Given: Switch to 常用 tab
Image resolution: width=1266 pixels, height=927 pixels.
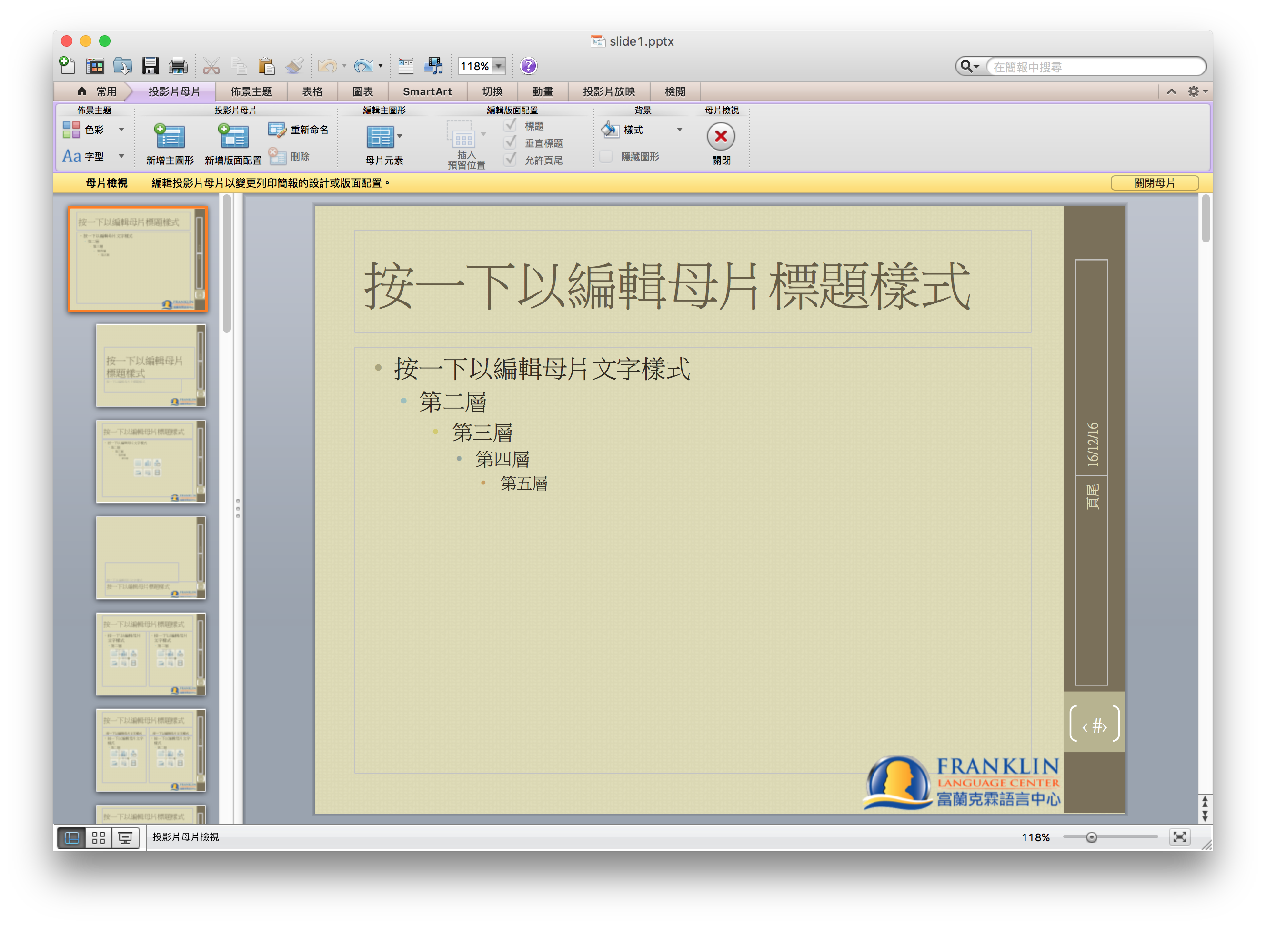Looking at the screenshot, I should click(x=98, y=91).
